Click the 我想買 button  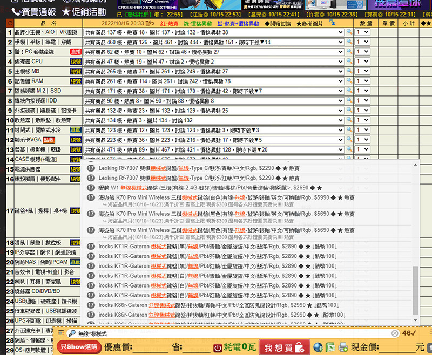(x=285, y=347)
